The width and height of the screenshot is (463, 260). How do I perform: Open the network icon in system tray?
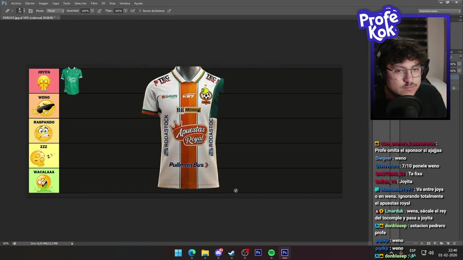pyautogui.click(x=424, y=253)
